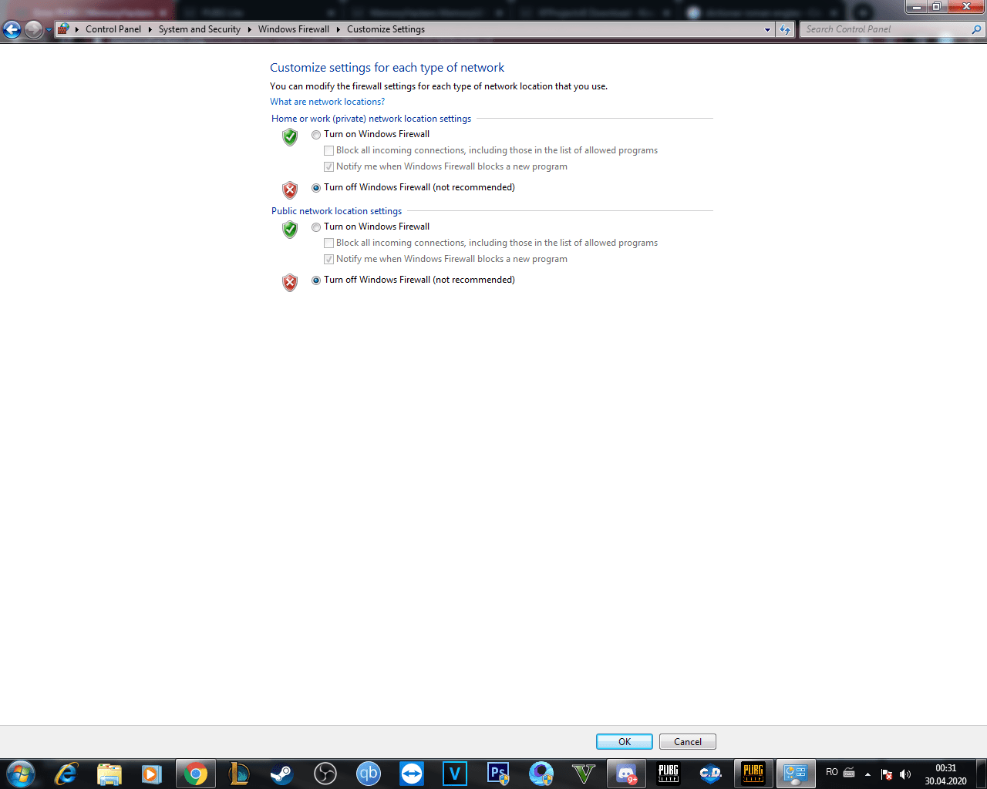Click the Control Panel icon in address bar

click(63, 29)
